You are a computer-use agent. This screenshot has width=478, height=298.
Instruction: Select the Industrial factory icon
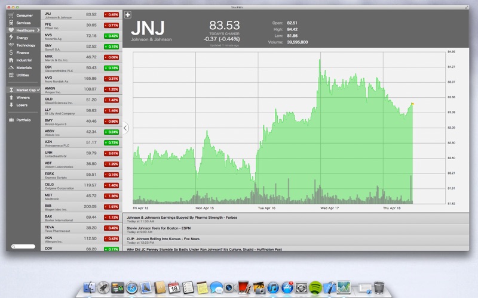click(11, 60)
